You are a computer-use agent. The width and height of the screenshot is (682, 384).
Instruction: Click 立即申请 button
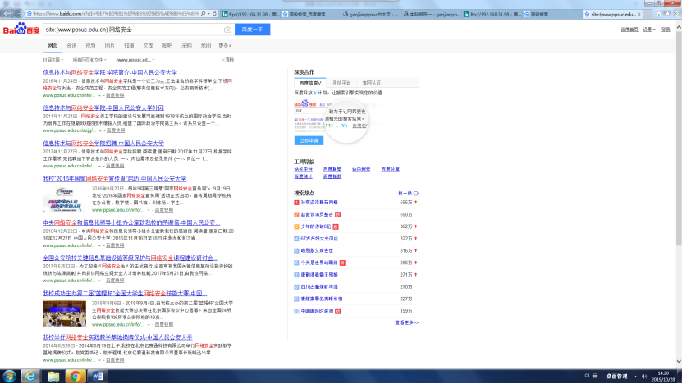(309, 140)
